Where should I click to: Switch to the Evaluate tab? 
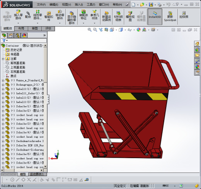click(48, 29)
